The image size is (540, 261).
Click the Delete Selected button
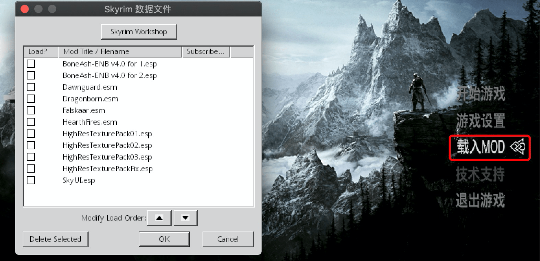click(55, 239)
